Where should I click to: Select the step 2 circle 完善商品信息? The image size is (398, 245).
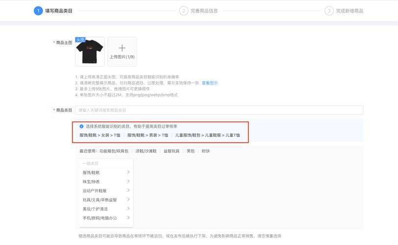183,11
